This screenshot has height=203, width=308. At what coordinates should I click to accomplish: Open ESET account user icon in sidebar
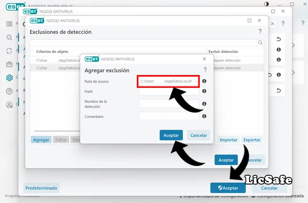click(9, 105)
